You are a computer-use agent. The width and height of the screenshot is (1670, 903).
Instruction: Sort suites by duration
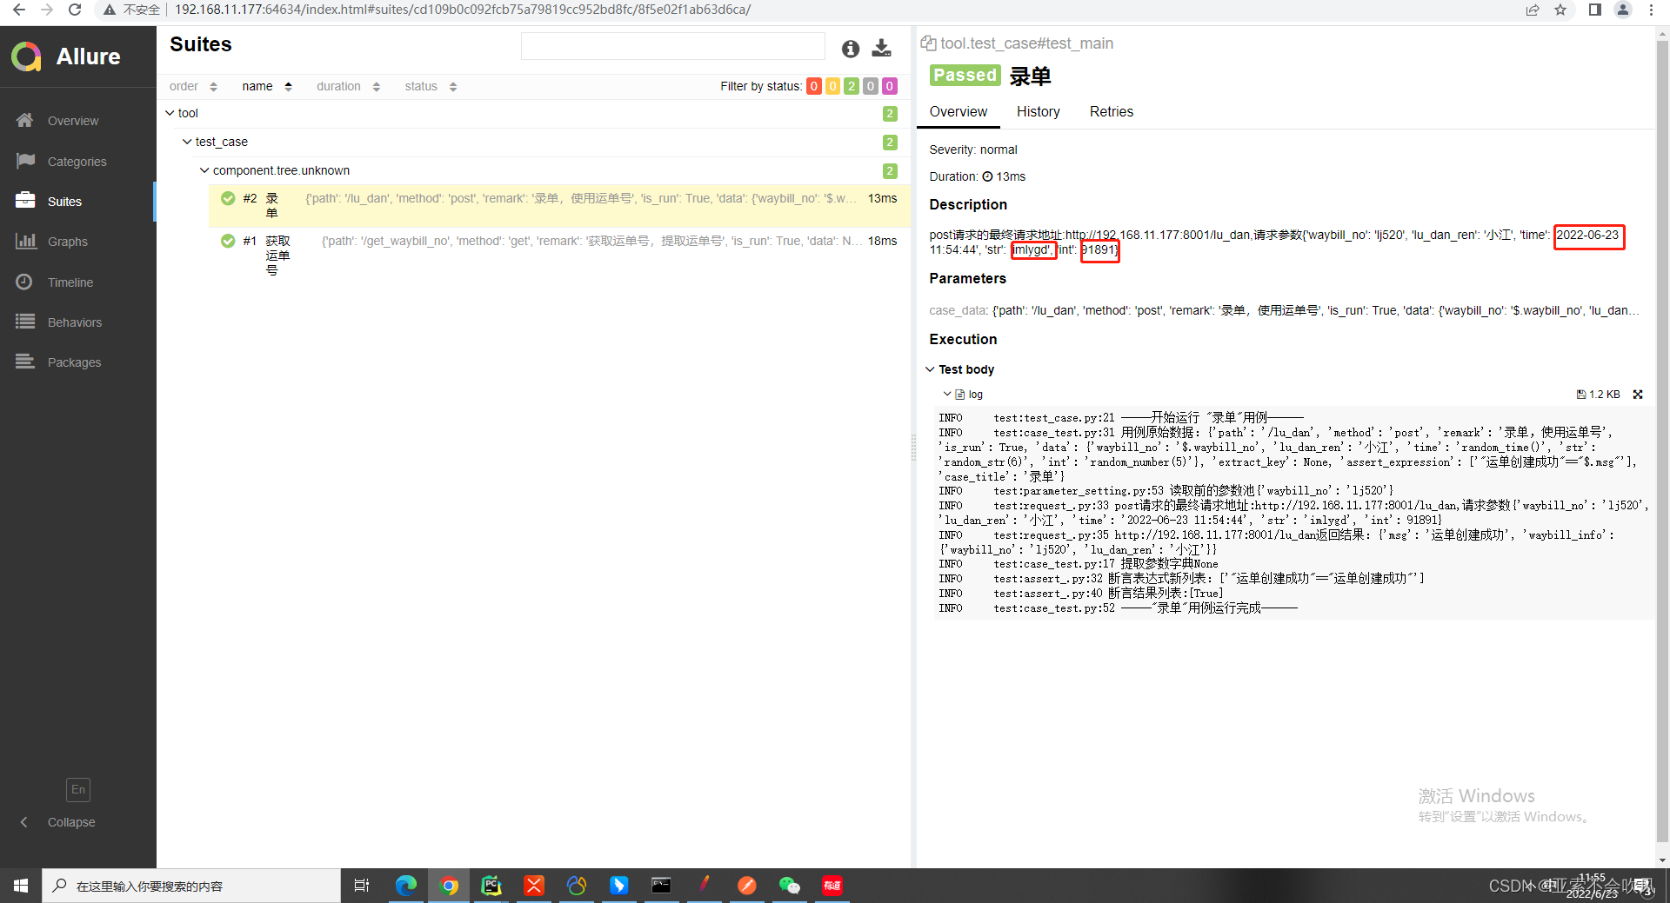click(x=348, y=86)
